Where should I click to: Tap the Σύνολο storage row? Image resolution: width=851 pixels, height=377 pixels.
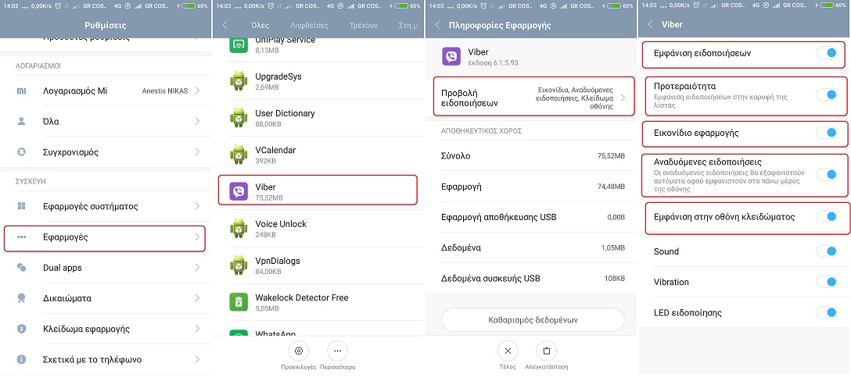(x=532, y=156)
